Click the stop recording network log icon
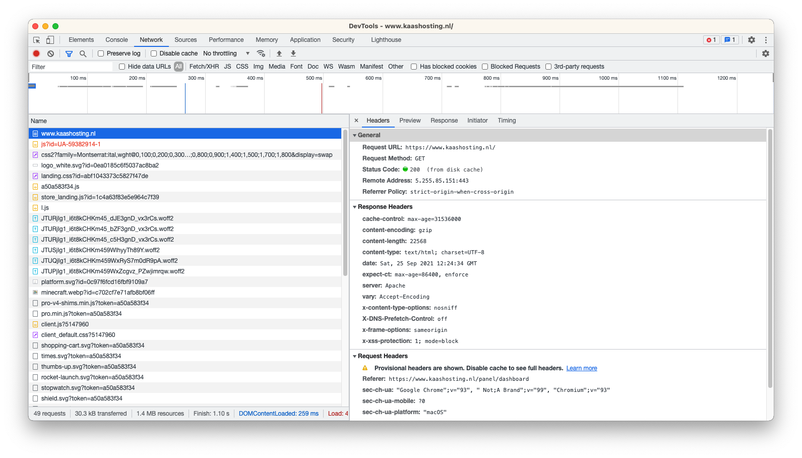The image size is (802, 458). coord(36,53)
